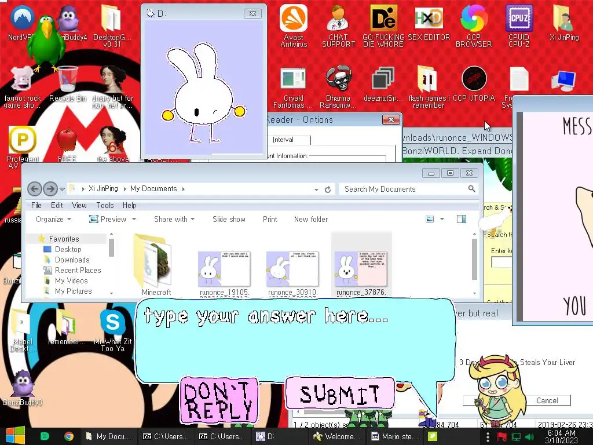
Task: Open the Tools menu
Action: point(105,205)
